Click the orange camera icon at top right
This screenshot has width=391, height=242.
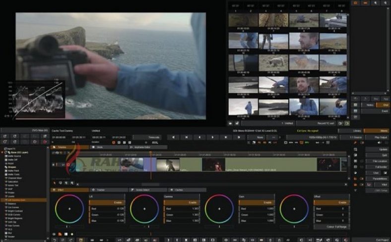tap(355, 3)
